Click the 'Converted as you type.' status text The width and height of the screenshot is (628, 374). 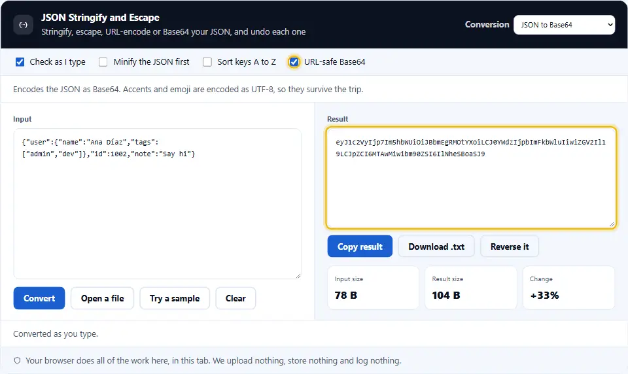[56, 334]
